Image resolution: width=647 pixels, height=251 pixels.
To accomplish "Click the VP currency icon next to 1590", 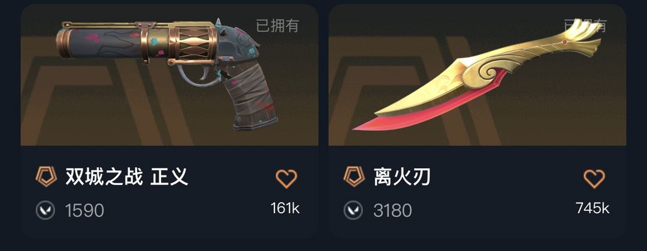I will [x=46, y=210].
